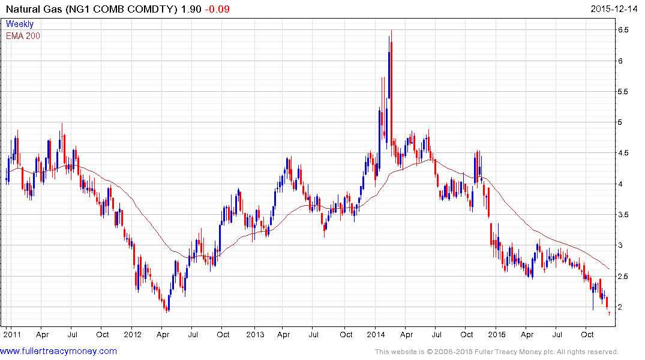645x360 pixels.
Task: Open the www.fullertreacymoney.com link
Action: [59, 351]
